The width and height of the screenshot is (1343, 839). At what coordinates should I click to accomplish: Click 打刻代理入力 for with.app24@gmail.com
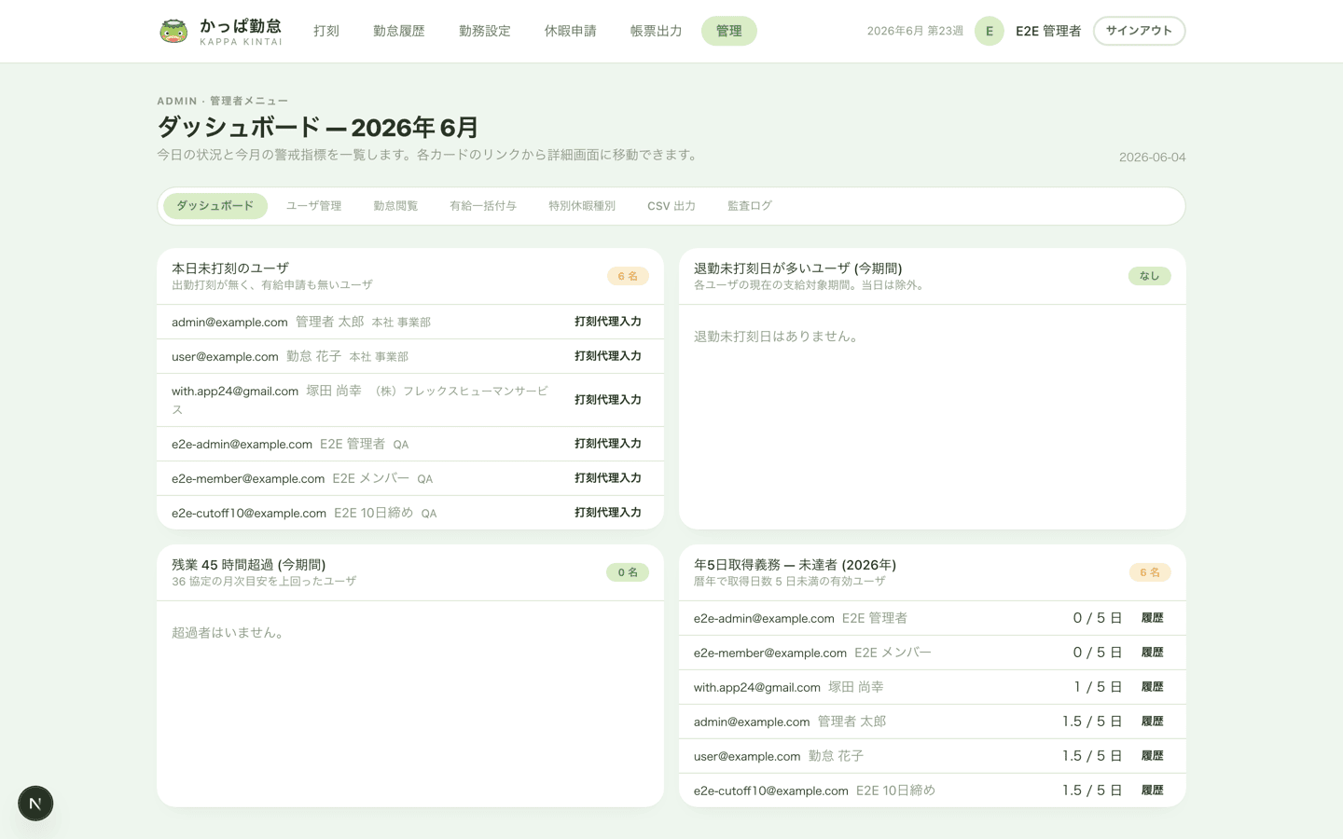608,400
